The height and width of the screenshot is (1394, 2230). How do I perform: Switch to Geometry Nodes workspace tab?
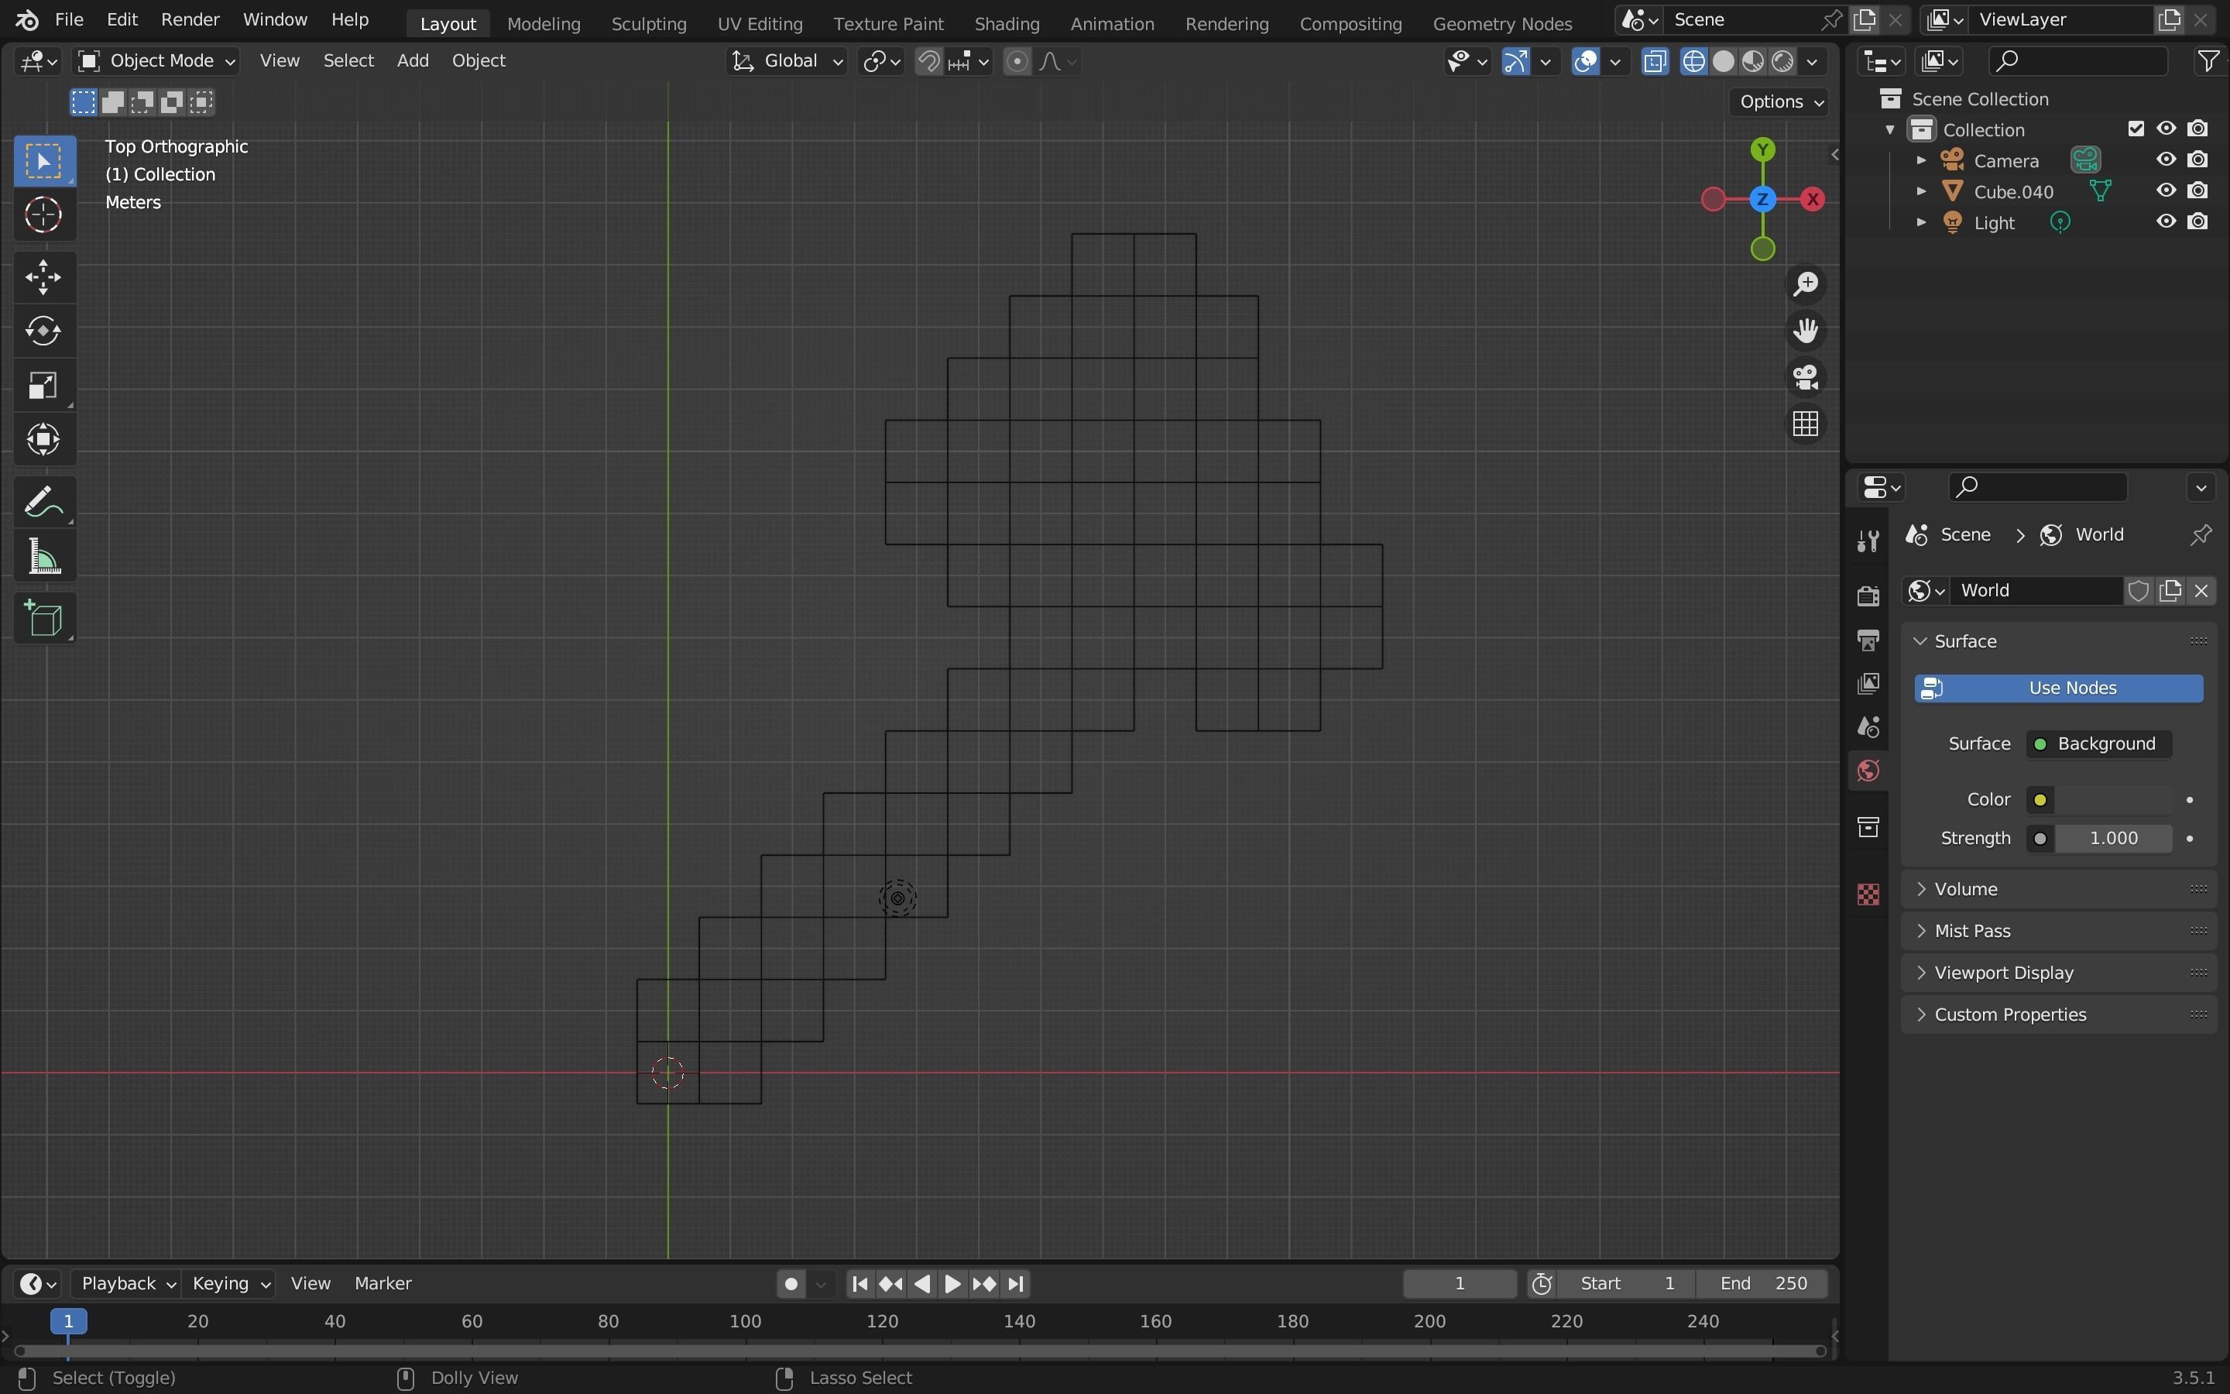1502,23
